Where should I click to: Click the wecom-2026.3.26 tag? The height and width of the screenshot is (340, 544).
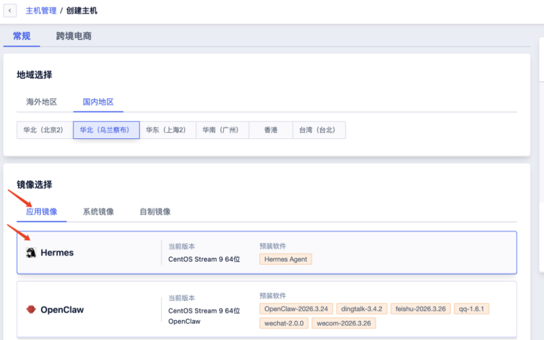pyautogui.click(x=344, y=323)
